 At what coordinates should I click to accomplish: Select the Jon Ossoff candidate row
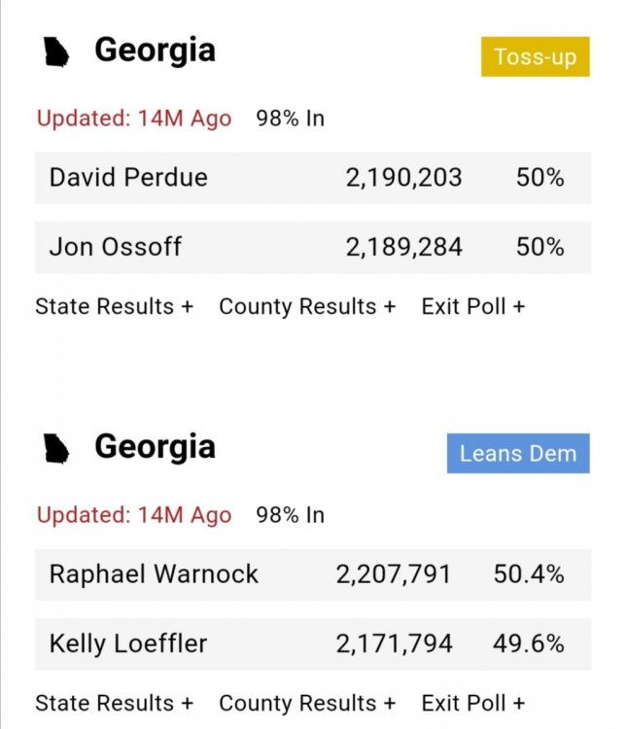click(312, 247)
